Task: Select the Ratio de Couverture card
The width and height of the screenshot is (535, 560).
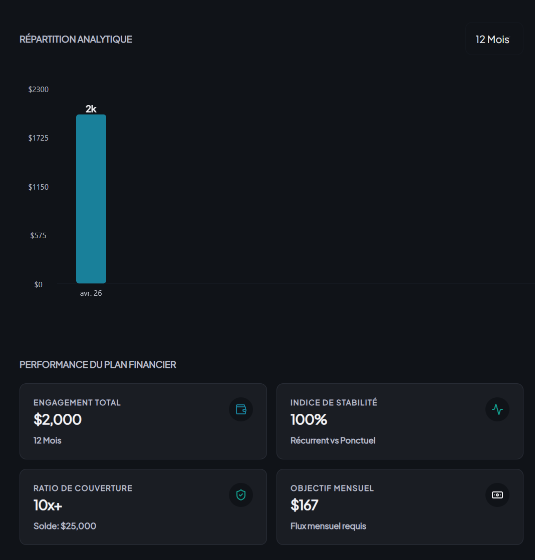Action: (143, 507)
